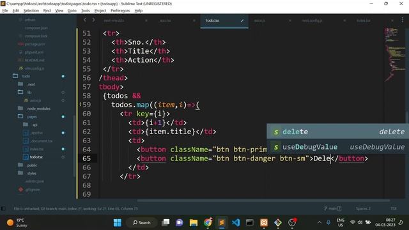Screen dimensions: 409x230
Task: Click the horizontal scrollbar of editor
Action: (x=263, y=201)
